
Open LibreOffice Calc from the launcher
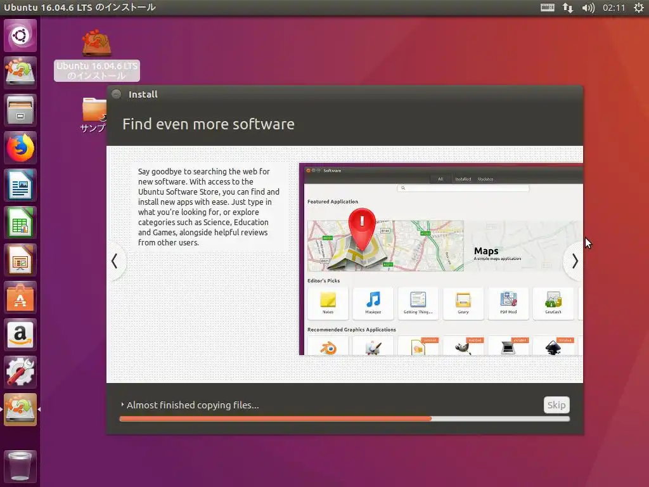coord(20,223)
